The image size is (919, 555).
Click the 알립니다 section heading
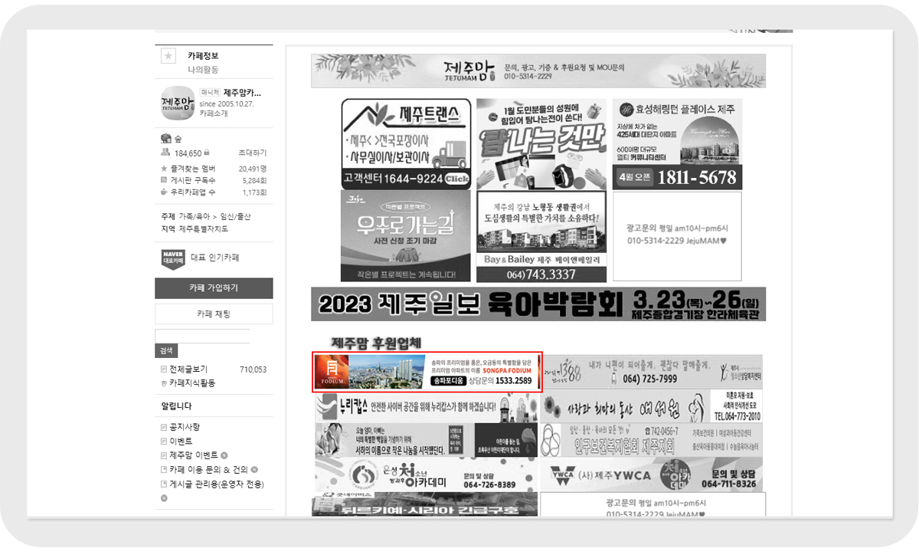point(177,406)
